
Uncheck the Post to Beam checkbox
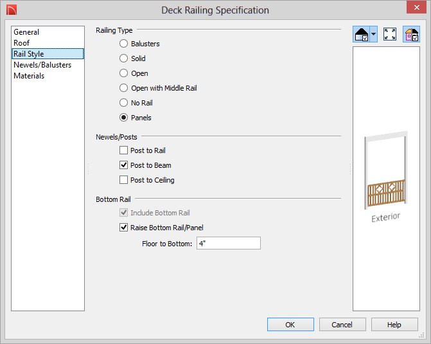coord(124,165)
